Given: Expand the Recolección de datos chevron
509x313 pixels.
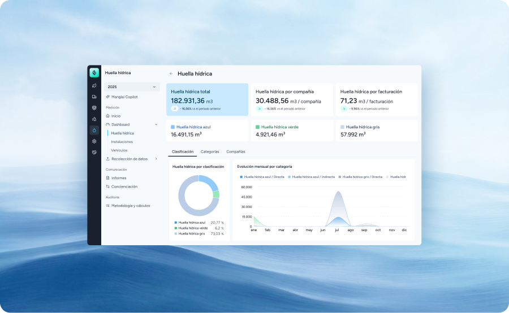Looking at the screenshot, I should (x=156, y=159).
